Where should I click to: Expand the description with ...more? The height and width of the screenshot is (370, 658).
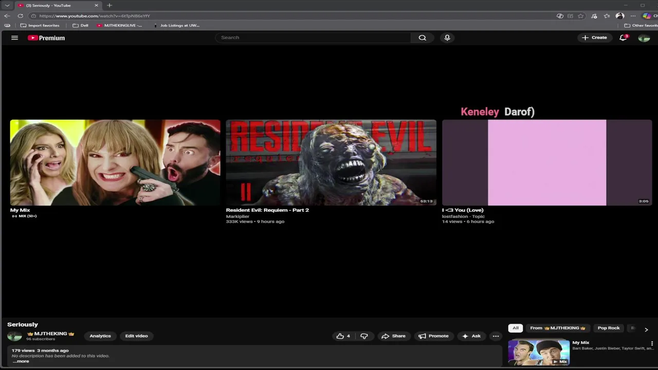click(21, 361)
